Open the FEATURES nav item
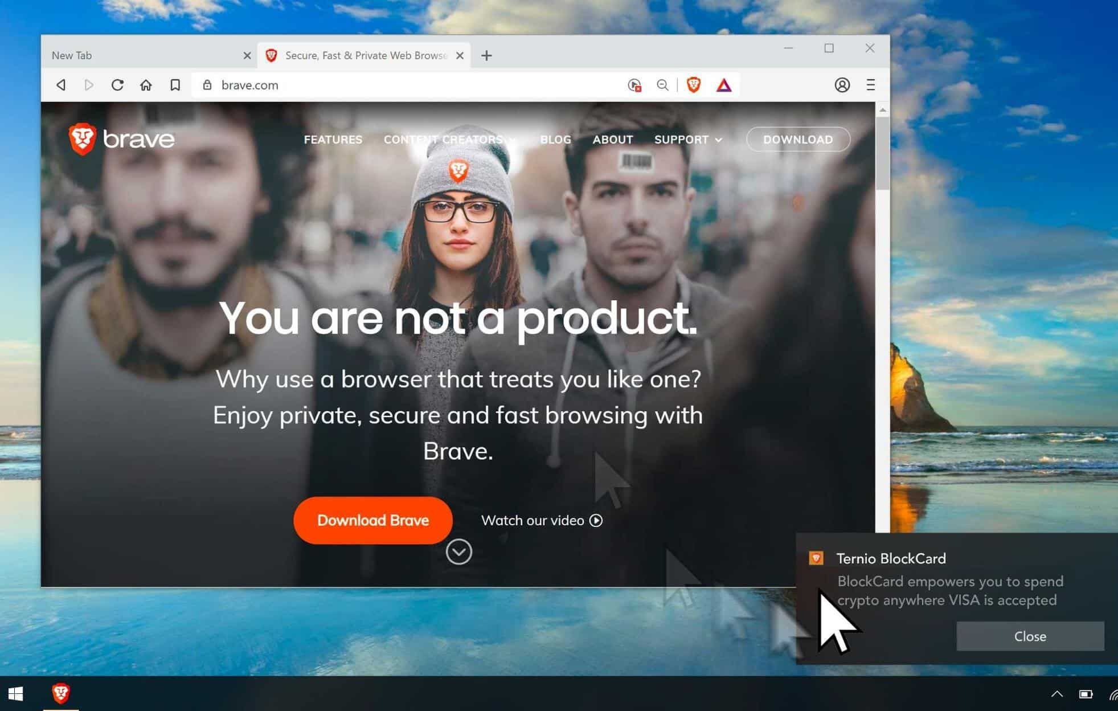The width and height of the screenshot is (1118, 711). (x=333, y=140)
